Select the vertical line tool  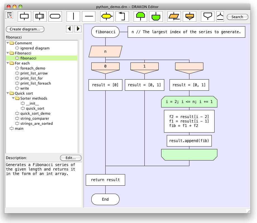coord(73,16)
